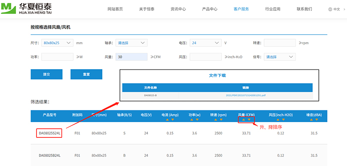Sort 电流 (Amp) column ascending

167,120
